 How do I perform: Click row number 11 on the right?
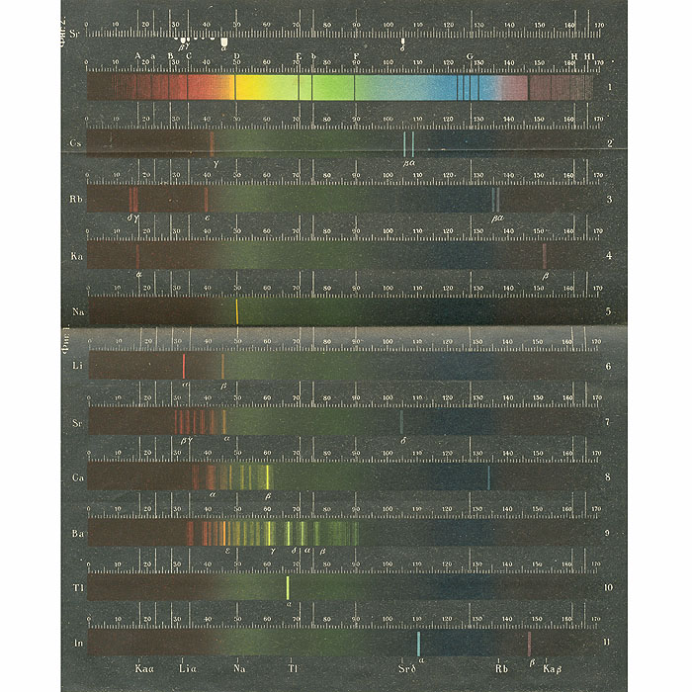click(x=620, y=643)
